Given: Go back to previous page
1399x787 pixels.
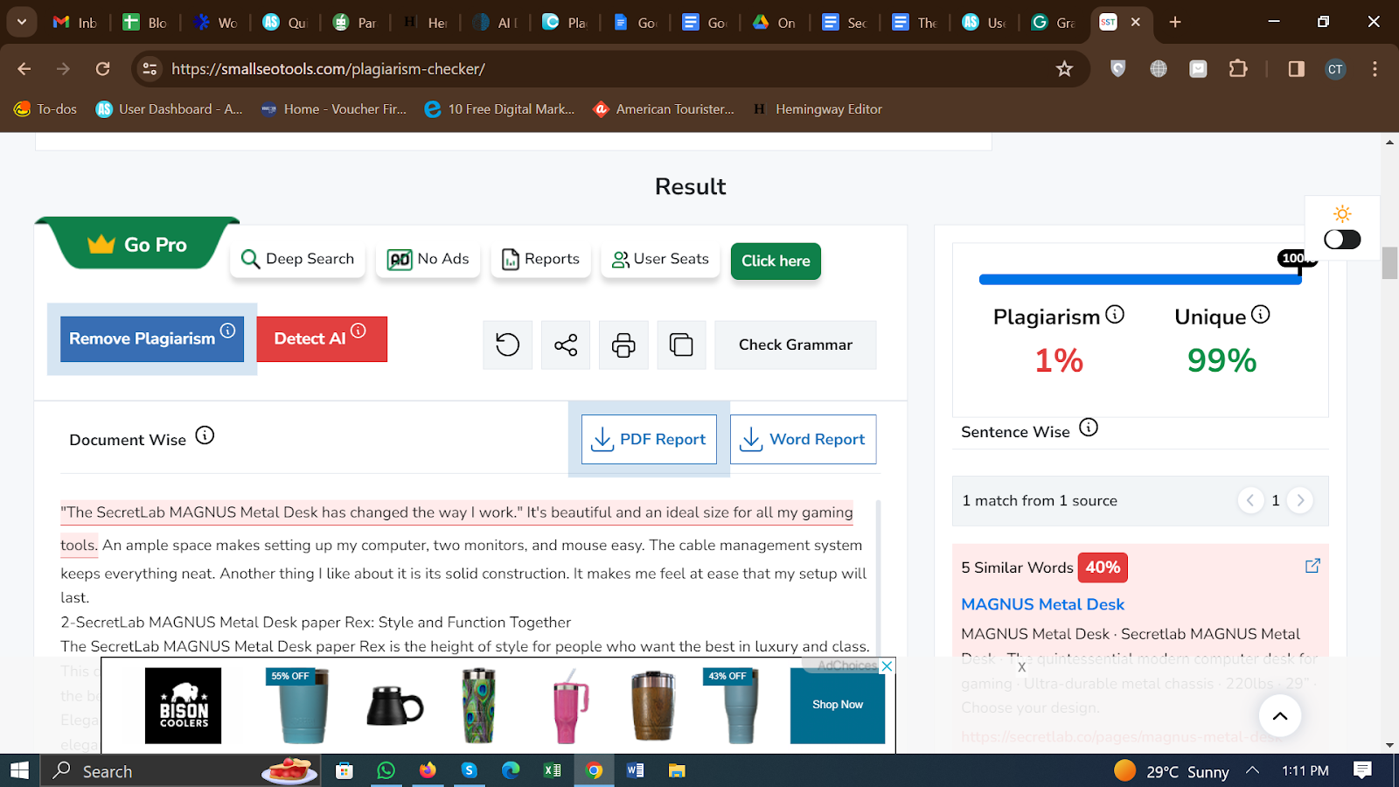Looking at the screenshot, I should [x=24, y=69].
